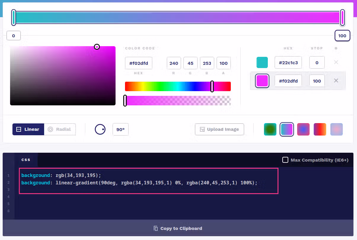Viewport: 357px width, 240px height.
Task: Click the clipboard icon next to Copy to Clipboard
Action: click(155, 228)
